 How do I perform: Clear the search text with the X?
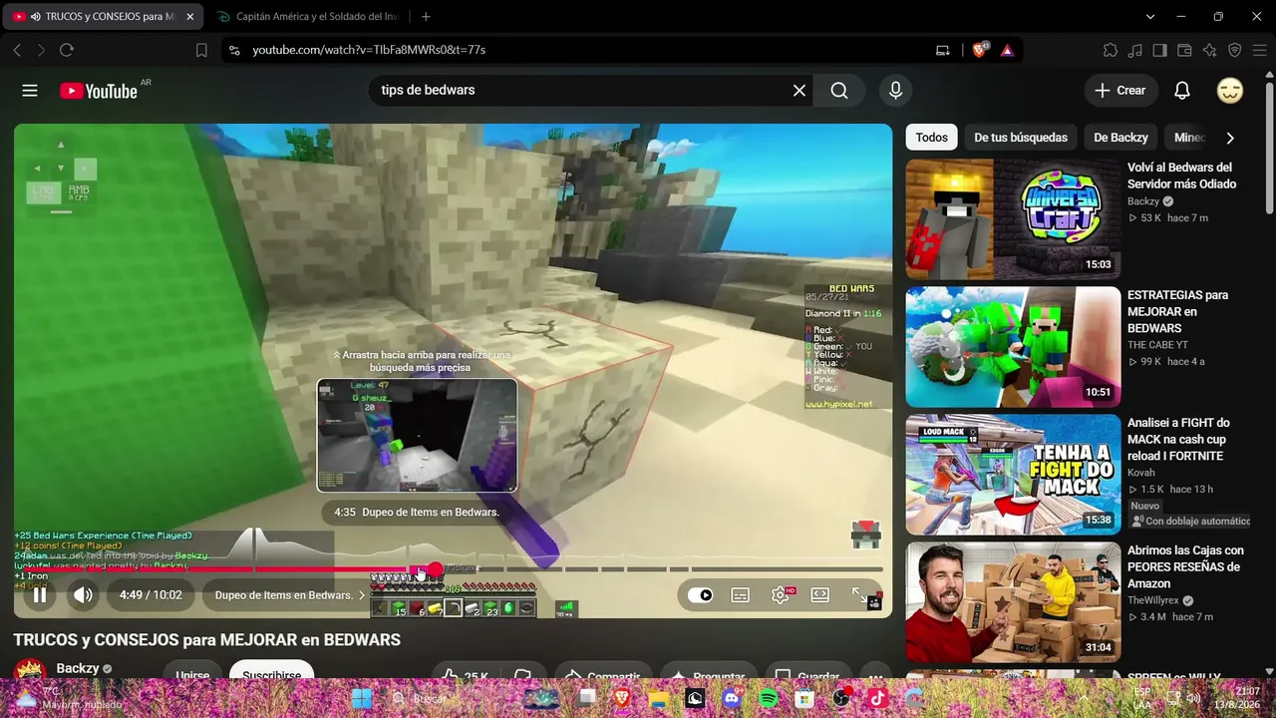(x=799, y=91)
